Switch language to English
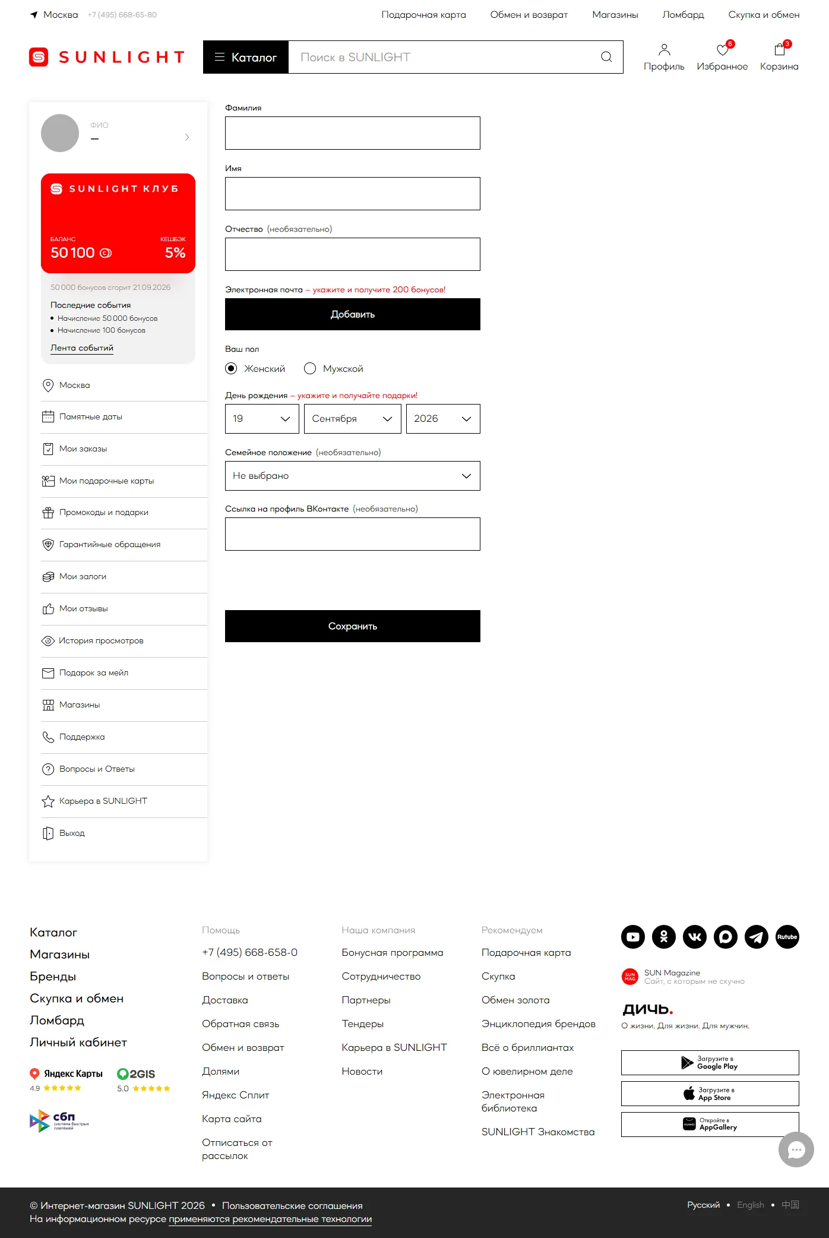This screenshot has width=829, height=1238. [x=751, y=1205]
